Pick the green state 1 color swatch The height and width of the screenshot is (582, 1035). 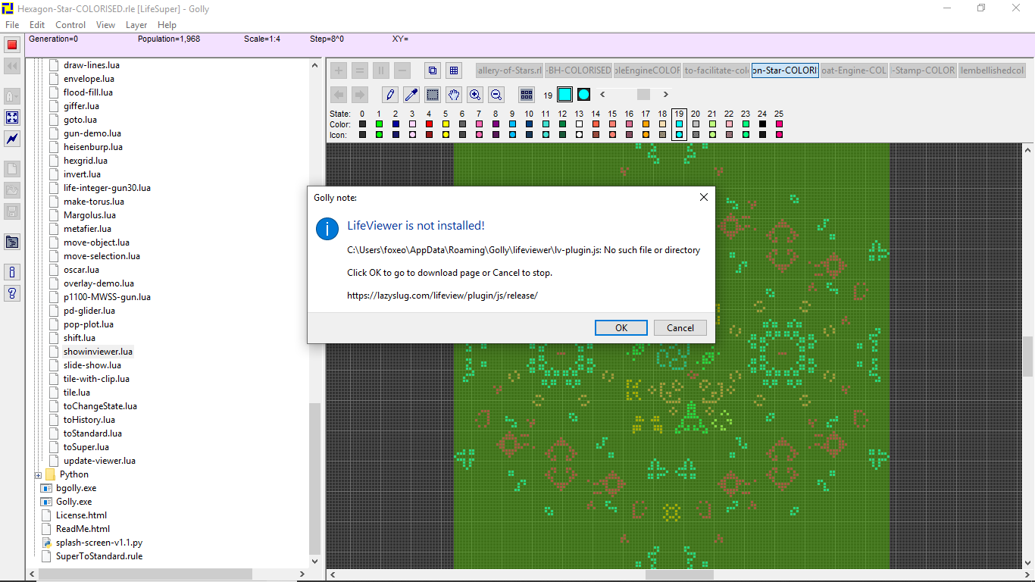pyautogui.click(x=379, y=124)
